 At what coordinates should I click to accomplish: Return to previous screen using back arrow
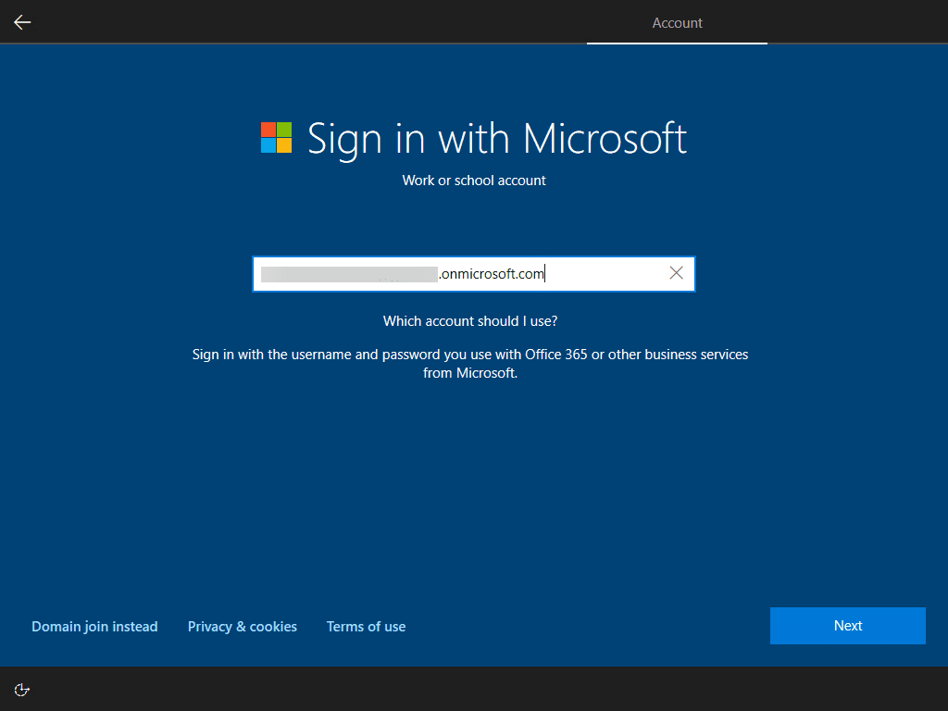click(x=20, y=21)
